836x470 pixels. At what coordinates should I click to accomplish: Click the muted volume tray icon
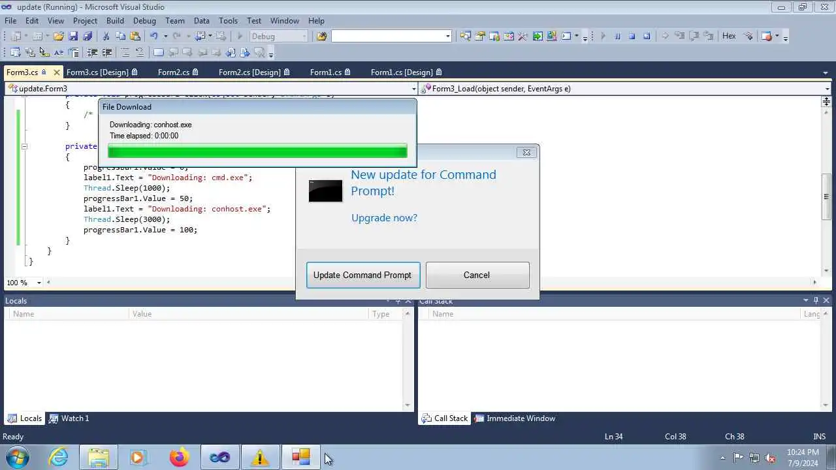tap(770, 458)
